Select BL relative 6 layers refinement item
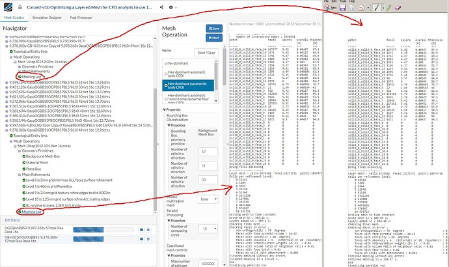This screenshot has width=449, height=267. coord(53,205)
